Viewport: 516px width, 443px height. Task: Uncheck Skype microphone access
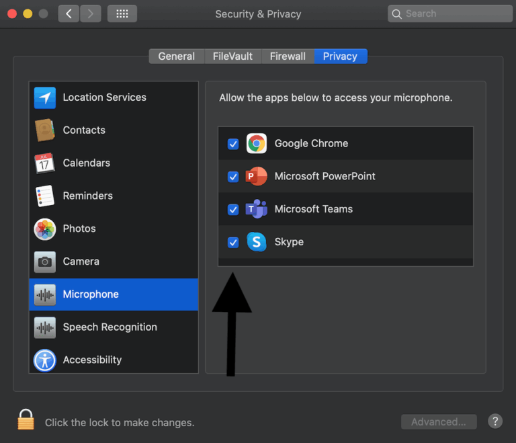coord(233,243)
